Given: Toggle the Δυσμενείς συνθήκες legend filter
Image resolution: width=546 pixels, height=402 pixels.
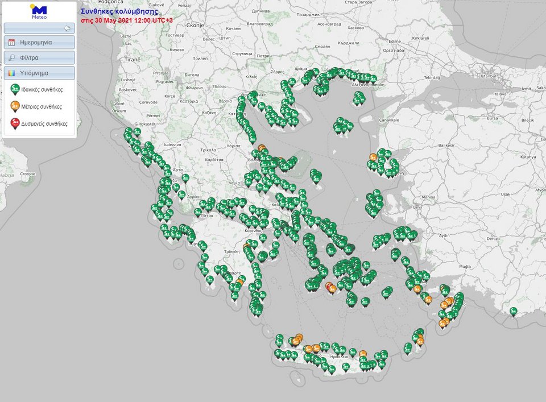Looking at the screenshot, I should (39, 123).
